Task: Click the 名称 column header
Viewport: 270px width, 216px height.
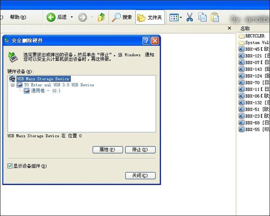Action: point(245,28)
